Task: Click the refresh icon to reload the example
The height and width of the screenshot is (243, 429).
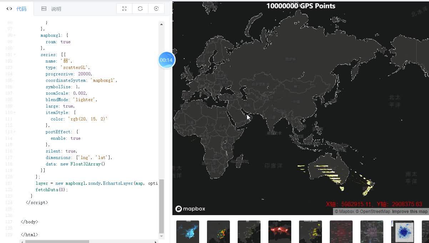Action: (x=140, y=9)
